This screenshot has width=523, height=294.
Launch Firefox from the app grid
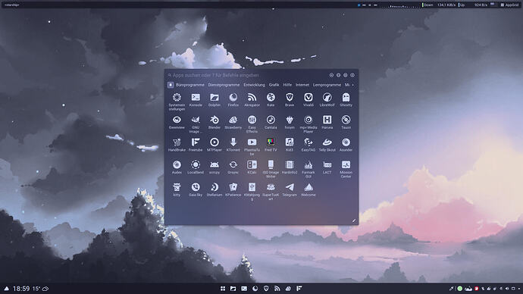[x=233, y=100]
